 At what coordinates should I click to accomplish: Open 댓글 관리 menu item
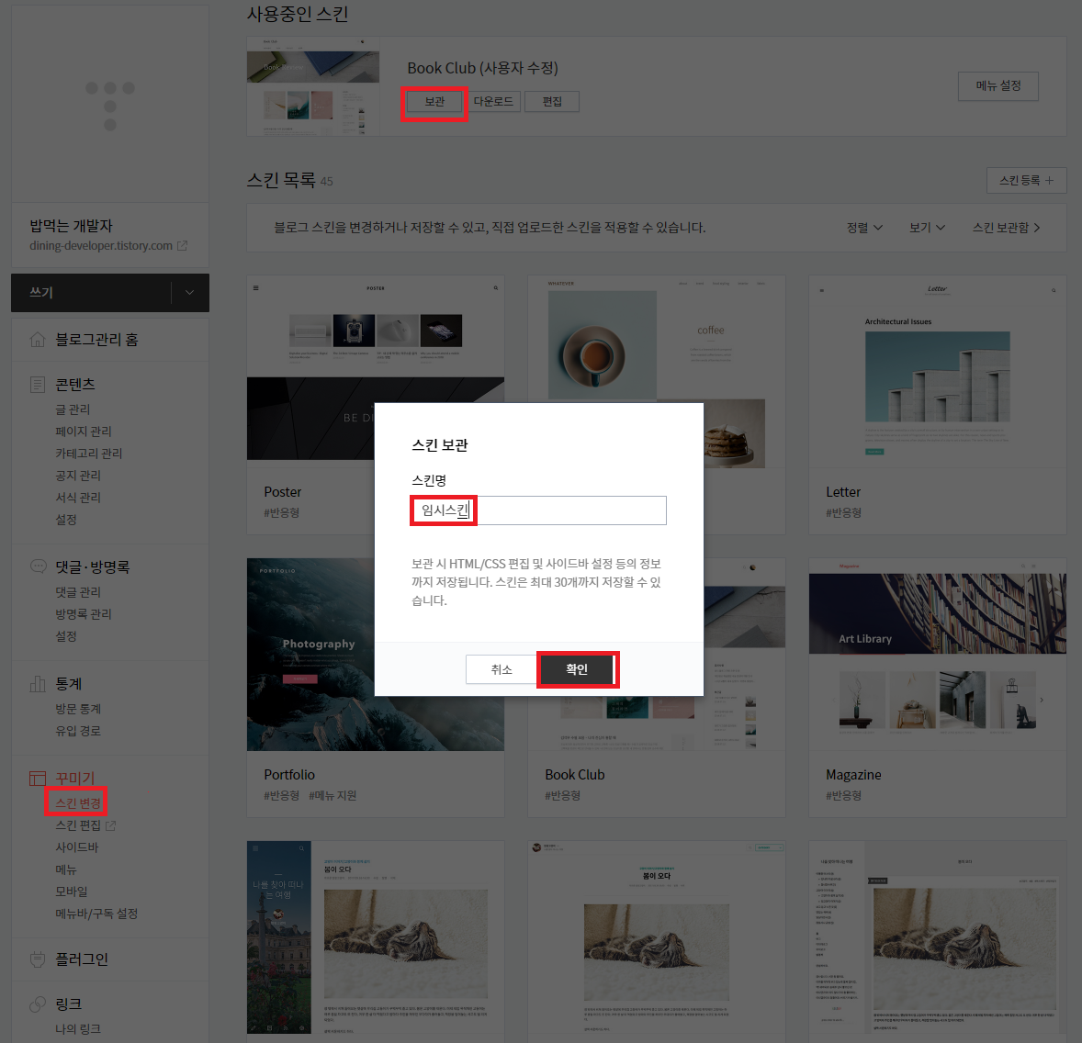(x=78, y=592)
